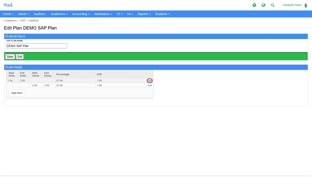Click the VIAS logo
This screenshot has height=191, width=312.
coord(8,5)
